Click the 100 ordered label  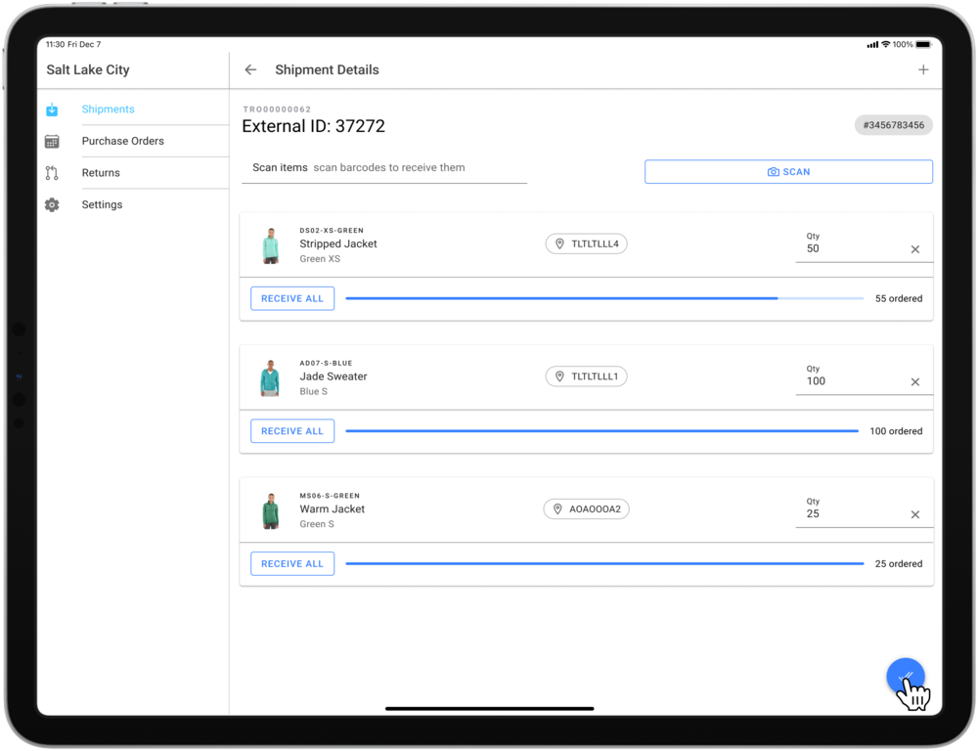coord(896,431)
